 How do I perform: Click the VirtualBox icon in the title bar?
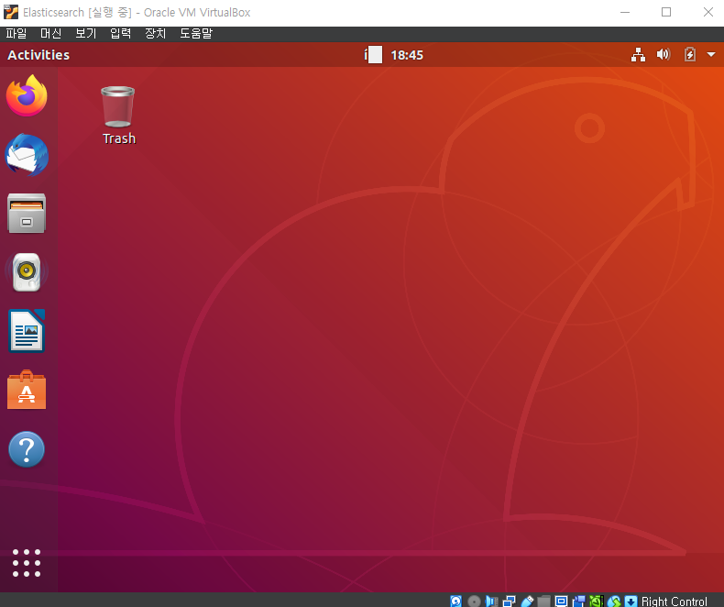tap(11, 12)
